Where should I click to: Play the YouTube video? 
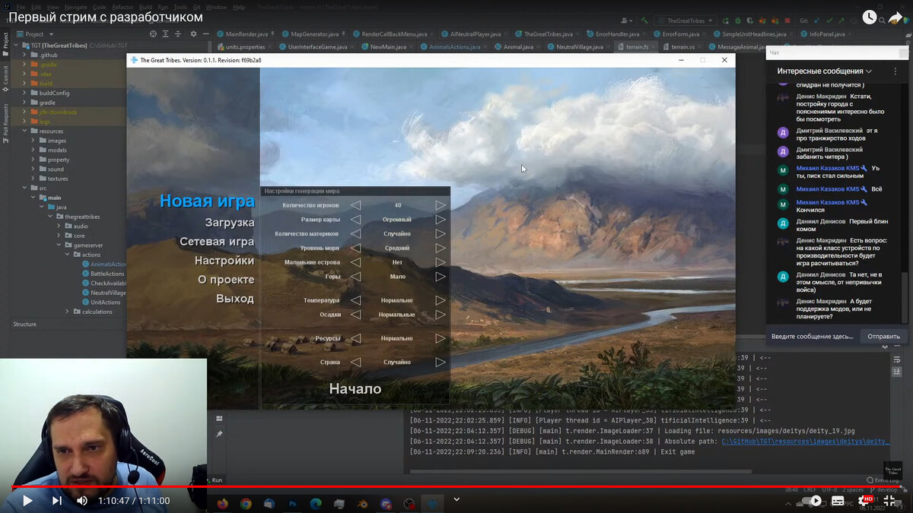click(x=27, y=501)
